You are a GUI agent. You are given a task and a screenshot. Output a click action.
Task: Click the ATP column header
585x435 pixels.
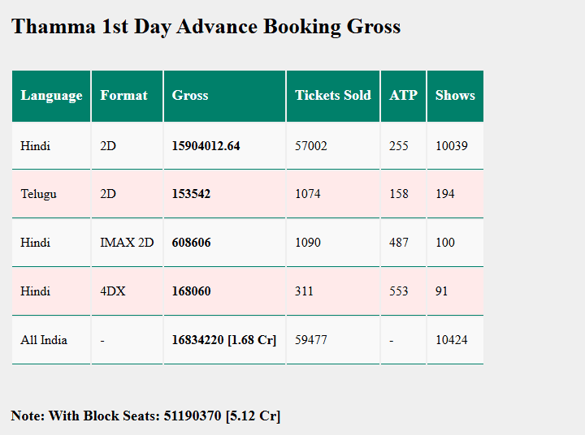(x=403, y=96)
